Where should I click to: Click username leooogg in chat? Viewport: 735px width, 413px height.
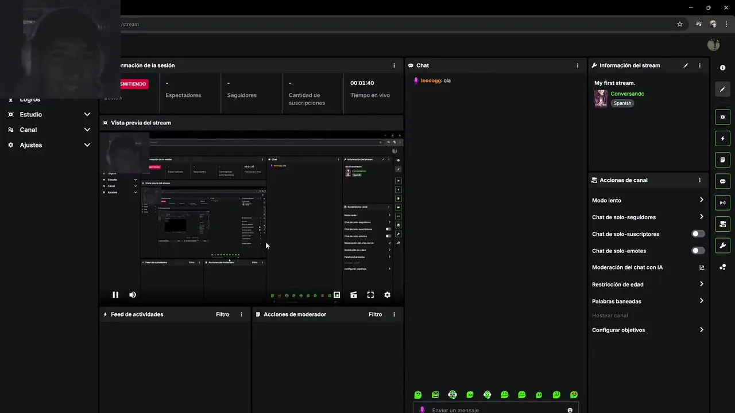click(x=431, y=80)
